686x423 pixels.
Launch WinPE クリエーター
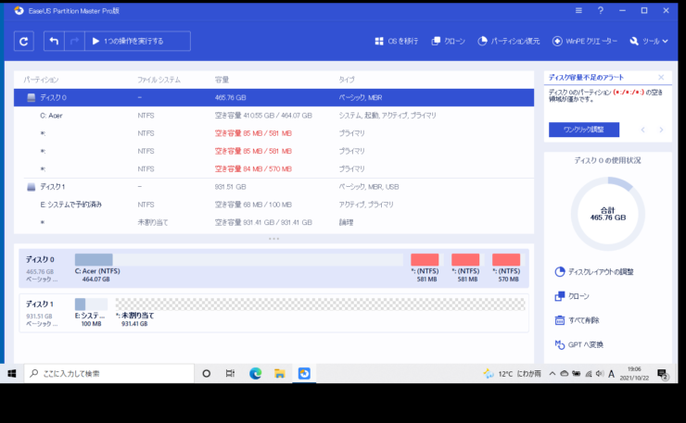click(585, 41)
